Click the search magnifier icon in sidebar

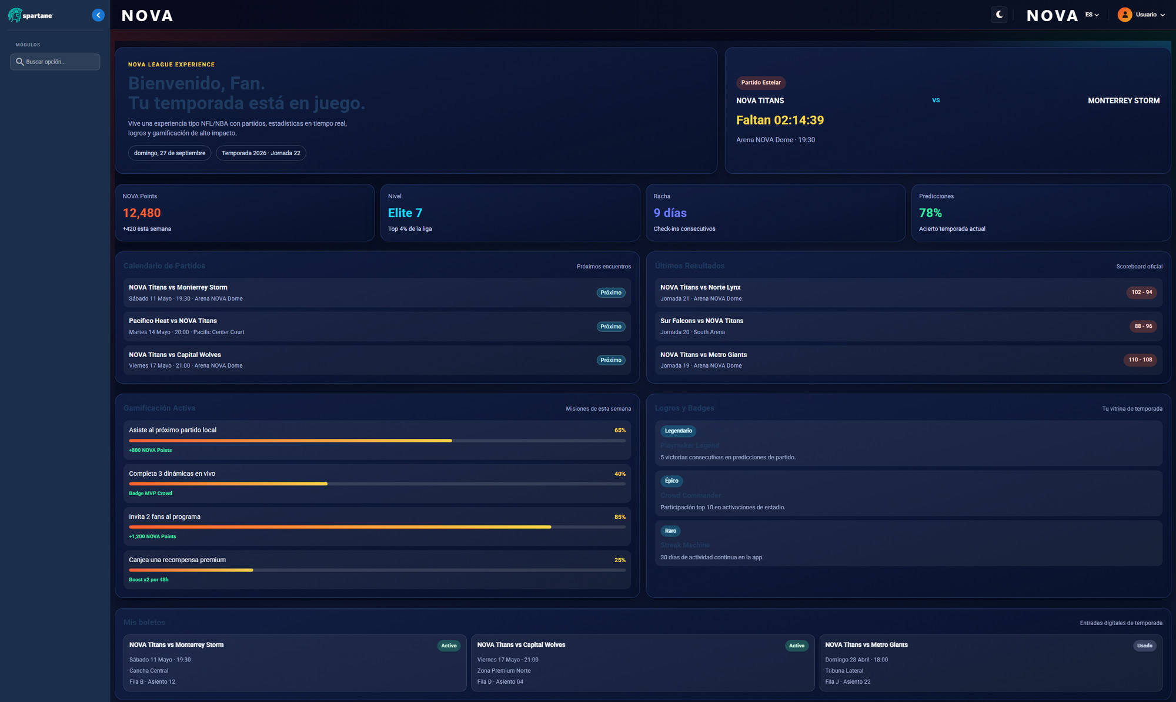(x=20, y=62)
